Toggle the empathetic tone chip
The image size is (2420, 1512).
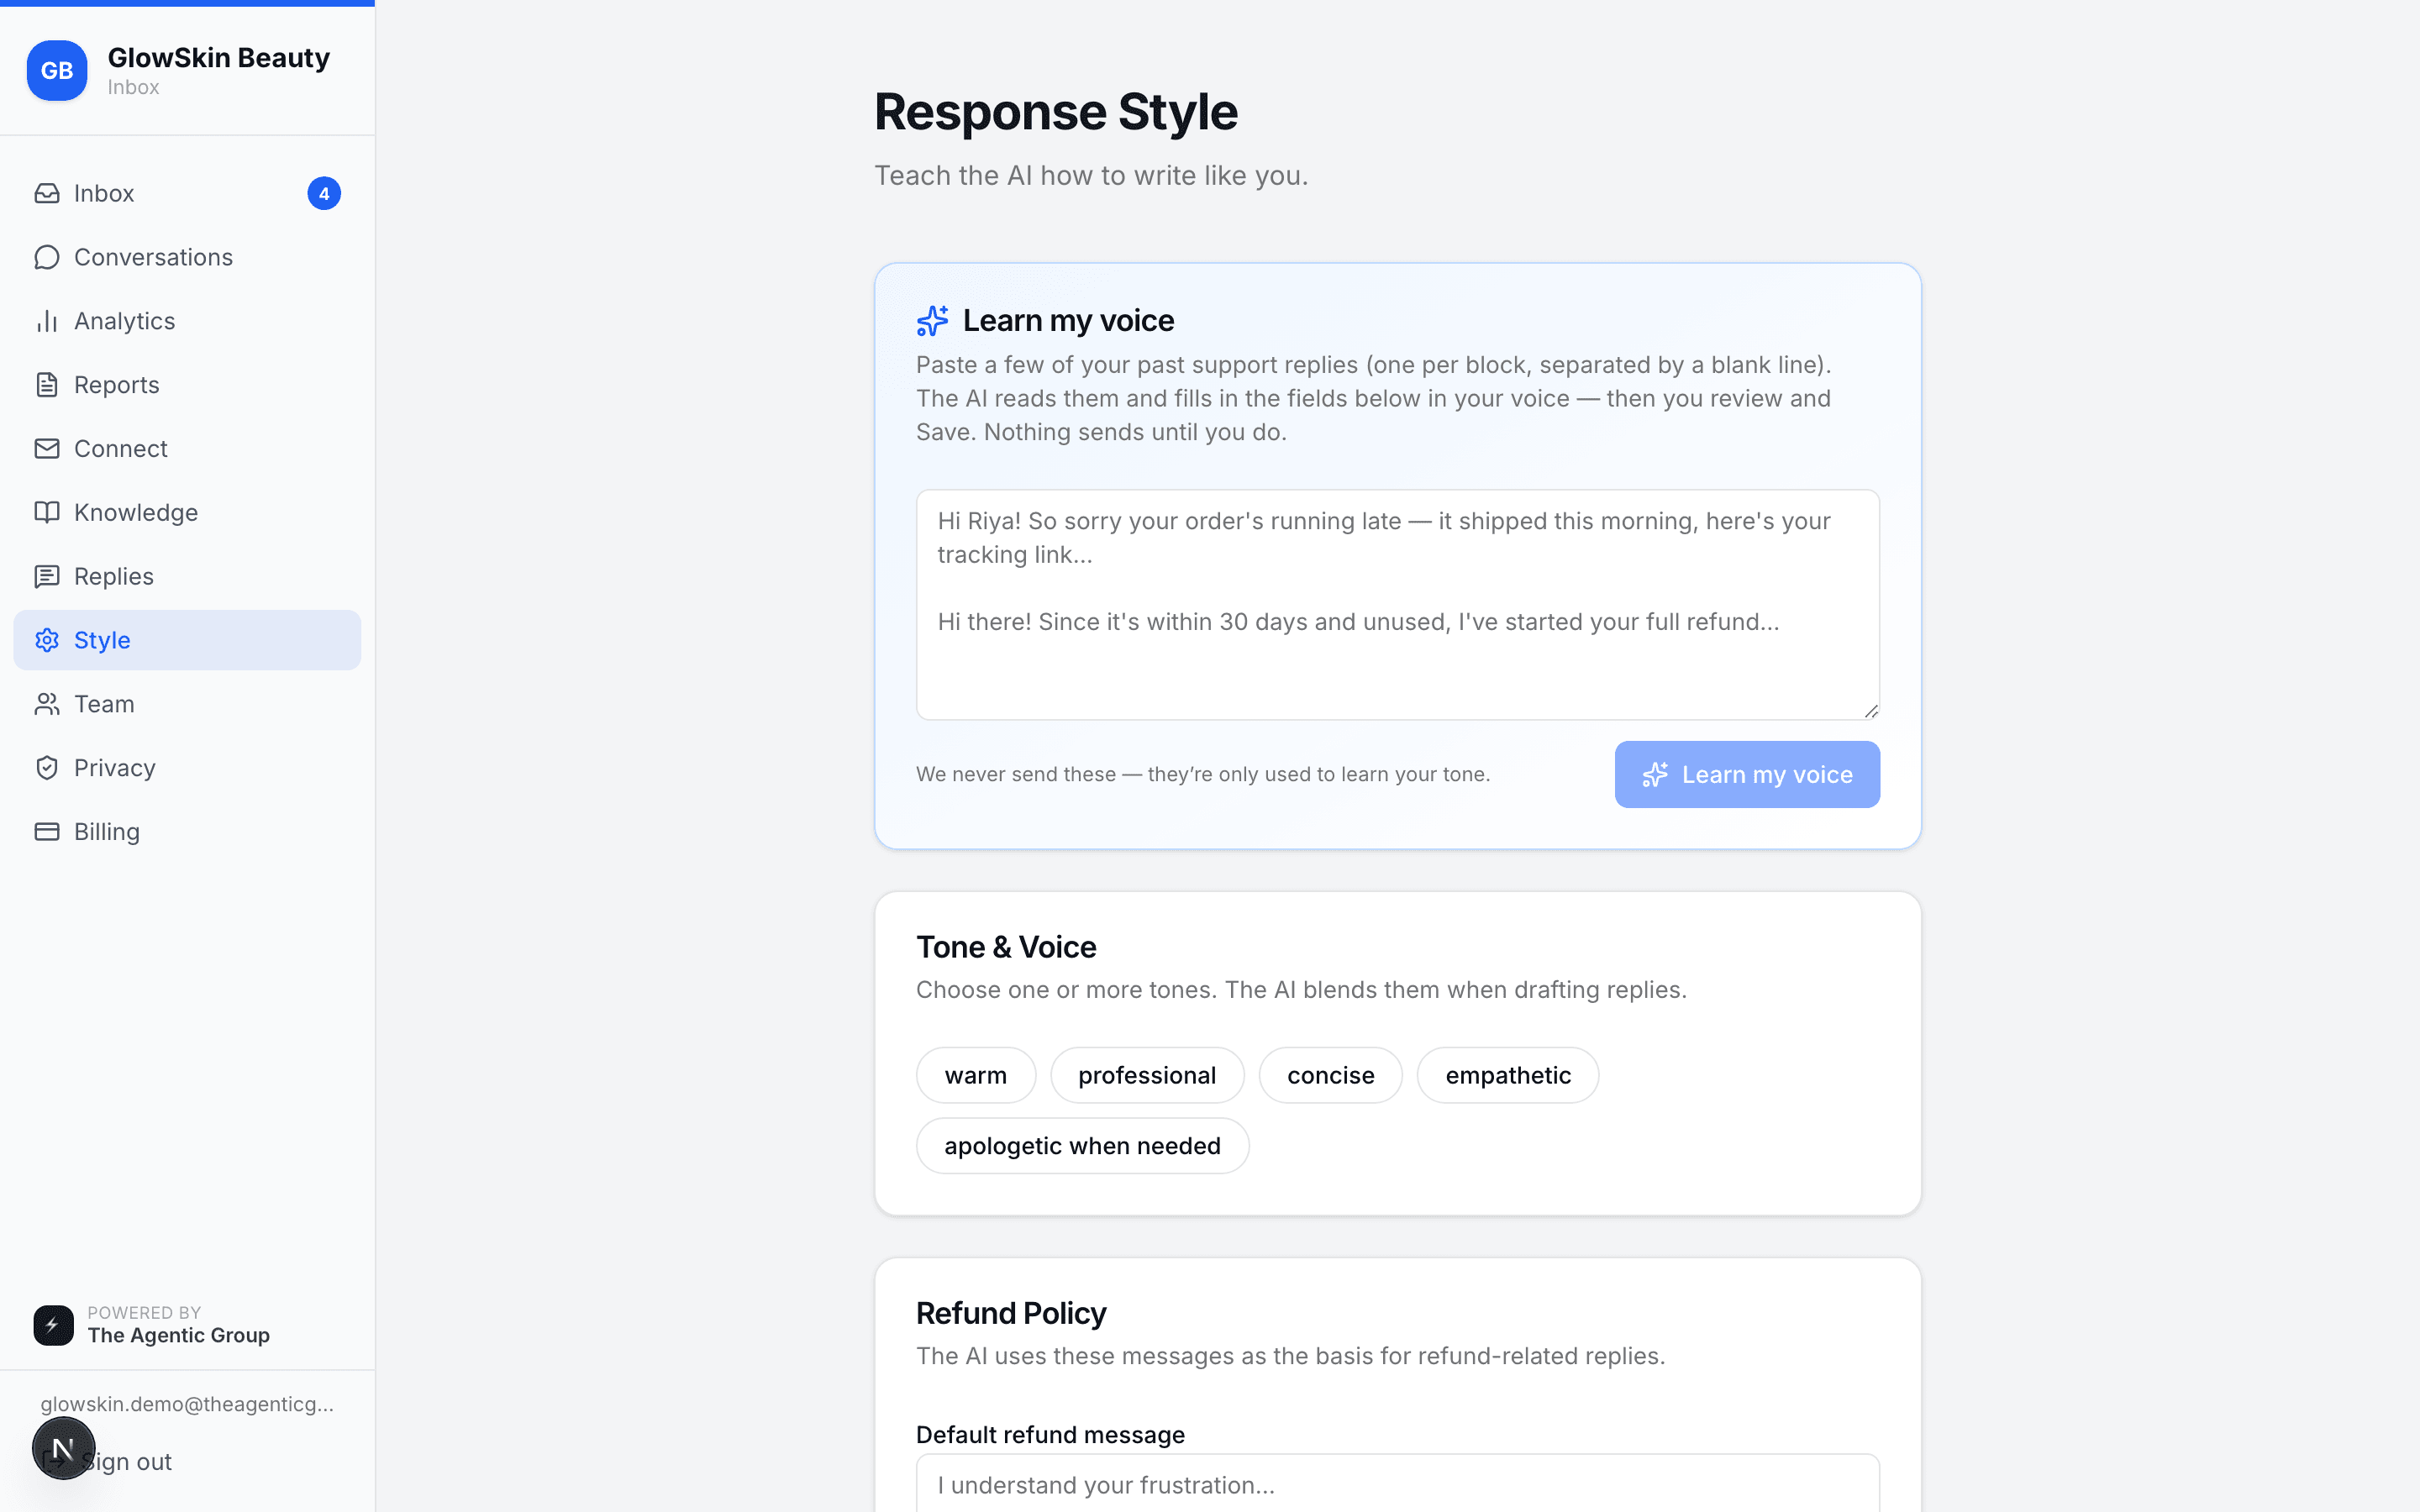click(1507, 1075)
